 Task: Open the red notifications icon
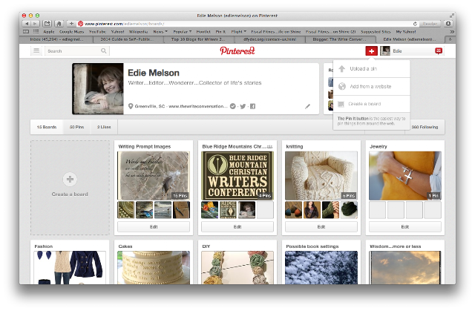(x=439, y=51)
